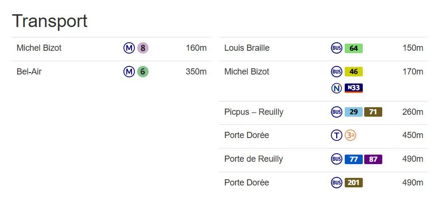Select the bus 29 line badge
This screenshot has width=434, height=203.
pyautogui.click(x=354, y=112)
